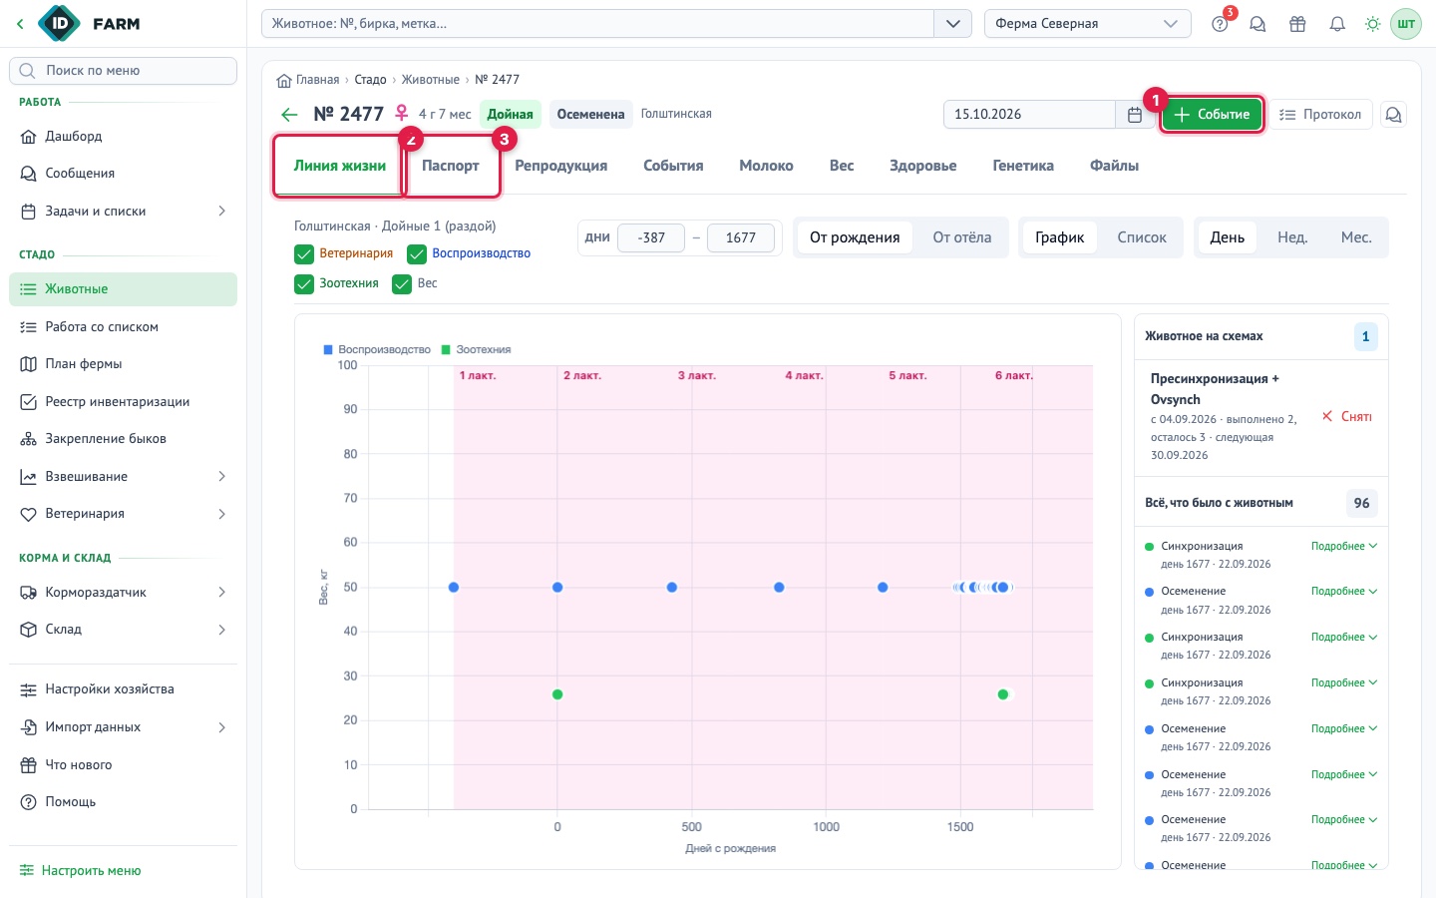Viewport: 1436px width, 898px height.
Task: Click the gift icon in the header
Action: 1297,24
